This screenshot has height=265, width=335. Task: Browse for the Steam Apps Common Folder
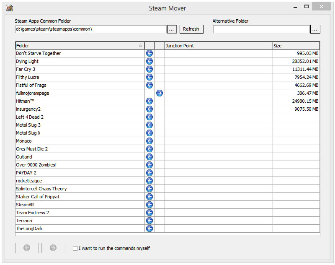pos(172,29)
